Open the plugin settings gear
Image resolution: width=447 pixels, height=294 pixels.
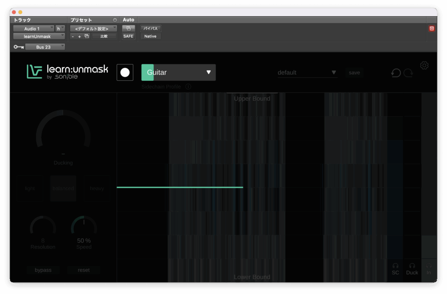(x=424, y=65)
